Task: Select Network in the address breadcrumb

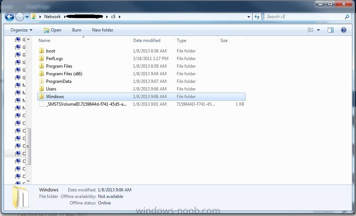Action: click(52, 17)
